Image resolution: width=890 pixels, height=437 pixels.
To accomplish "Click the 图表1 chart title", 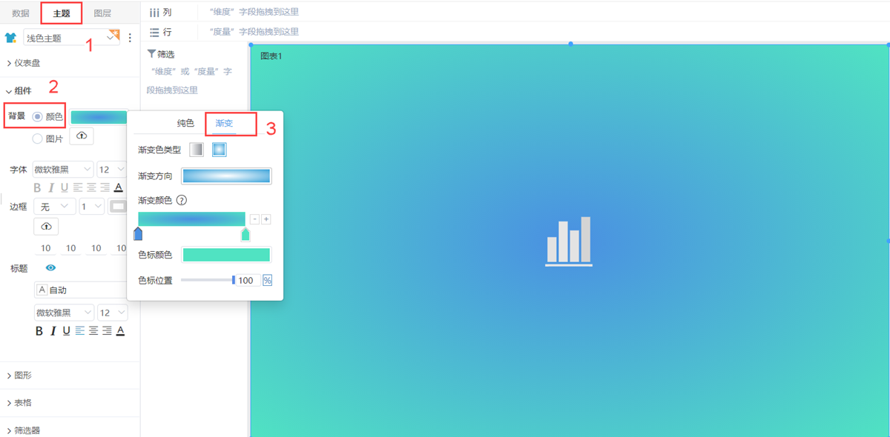I will (x=271, y=56).
